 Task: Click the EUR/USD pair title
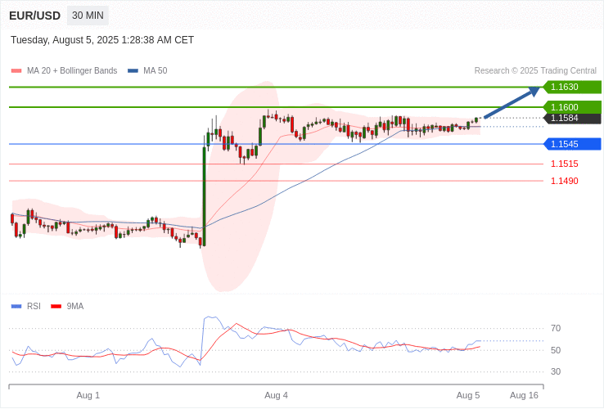34,16
